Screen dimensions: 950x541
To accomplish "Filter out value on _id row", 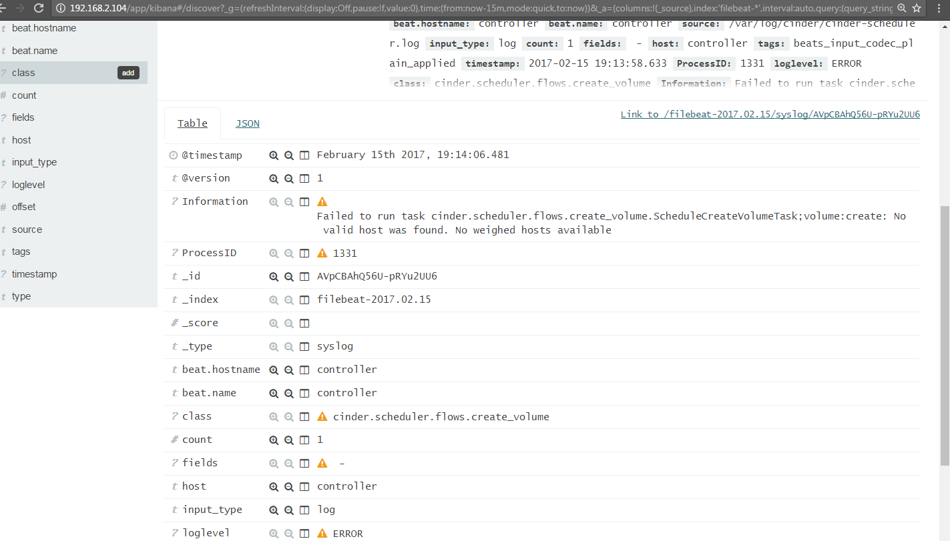I will click(x=289, y=277).
